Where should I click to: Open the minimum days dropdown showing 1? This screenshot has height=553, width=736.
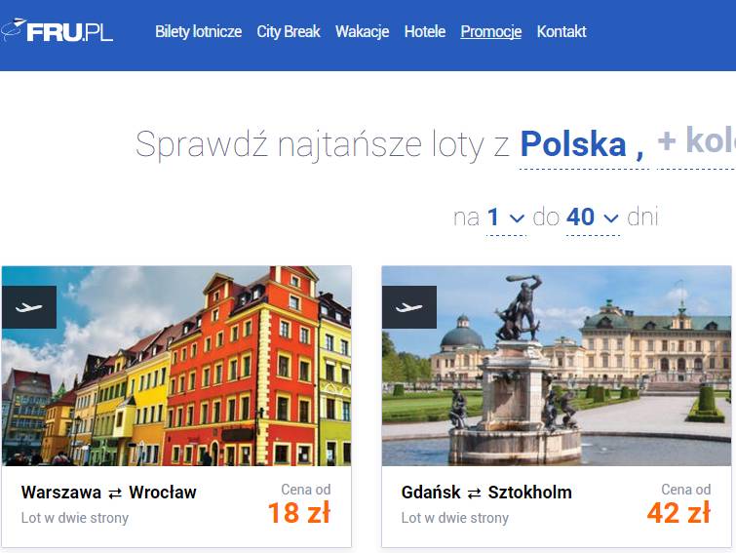(x=506, y=217)
